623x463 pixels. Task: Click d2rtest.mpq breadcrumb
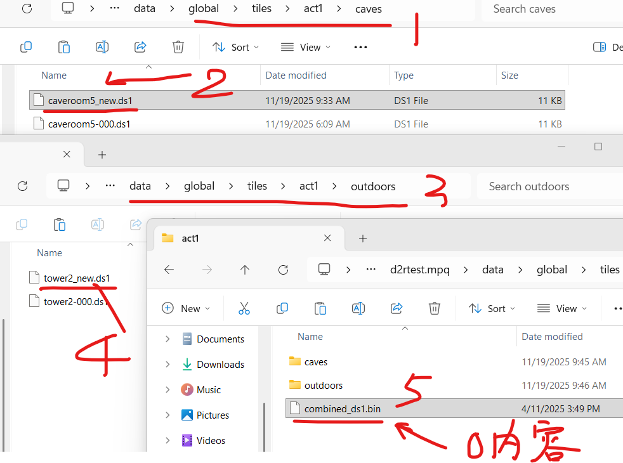420,270
